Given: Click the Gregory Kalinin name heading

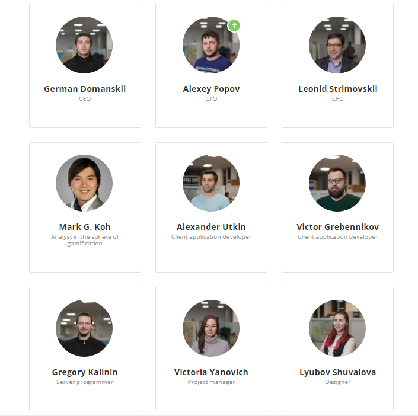Looking at the screenshot, I should 85,372.
